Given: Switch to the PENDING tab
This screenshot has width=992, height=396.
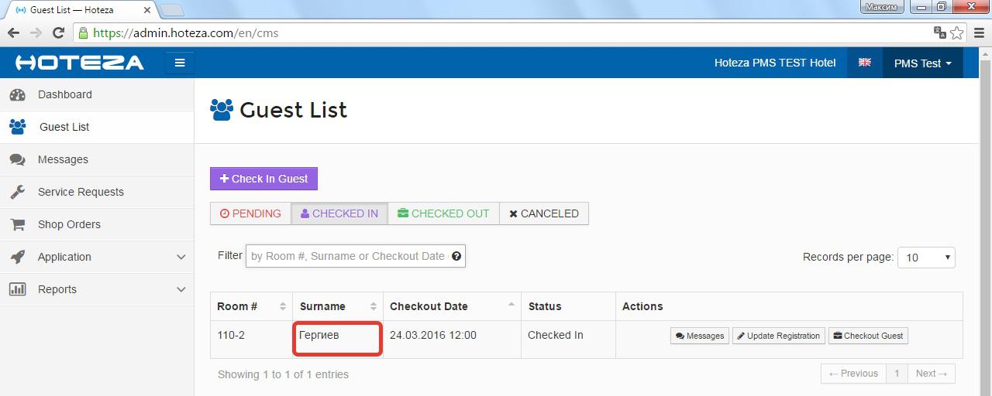Looking at the screenshot, I should click(x=250, y=213).
